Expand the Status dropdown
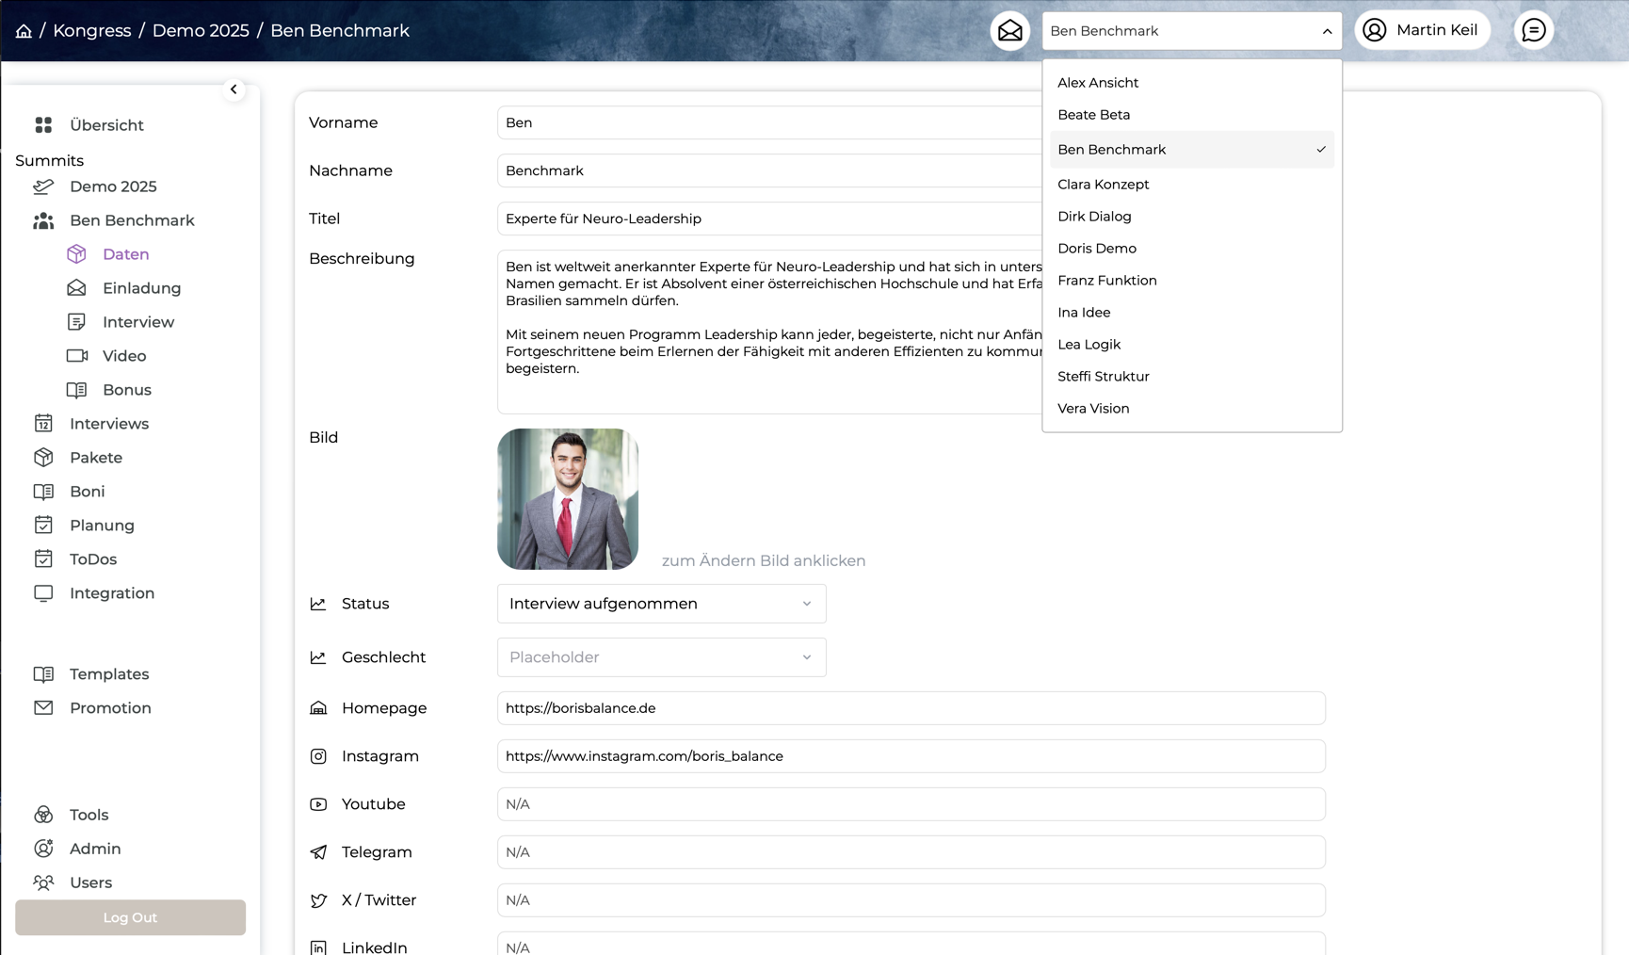 coord(661,604)
